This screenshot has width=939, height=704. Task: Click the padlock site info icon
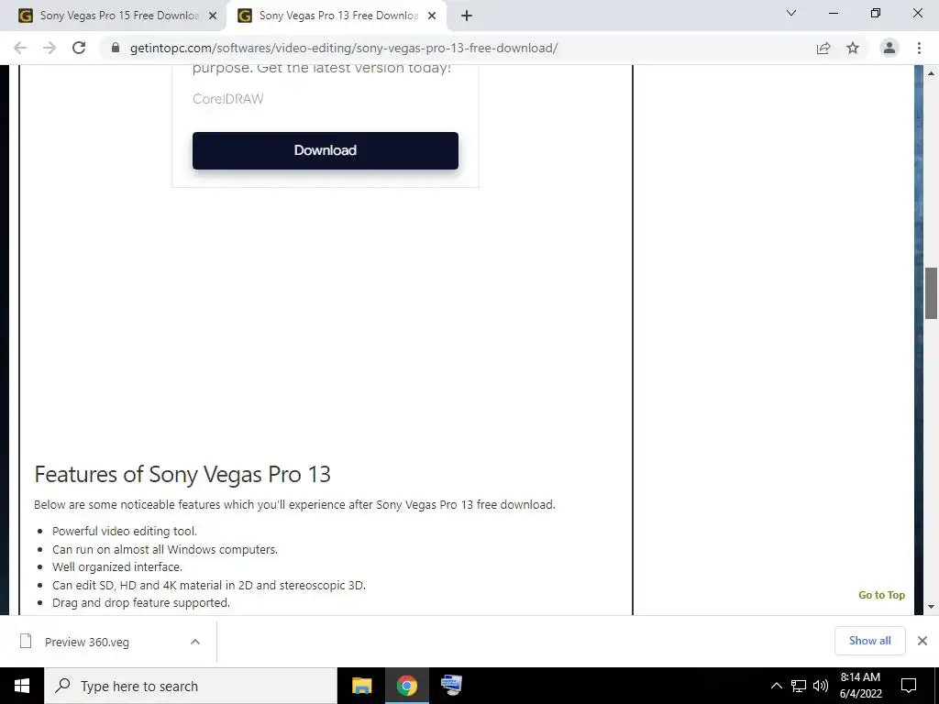tap(116, 48)
